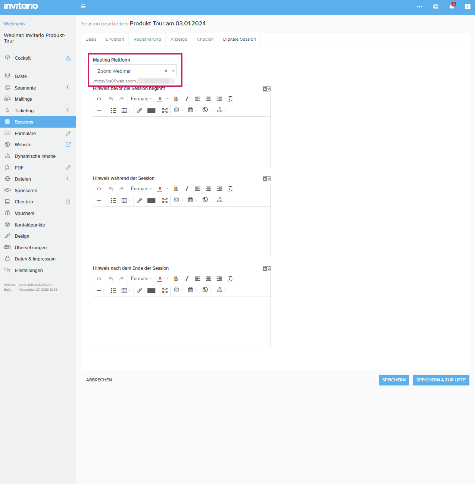Switch to the Checkin tab
Image resolution: width=475 pixels, height=484 pixels.
(205, 39)
